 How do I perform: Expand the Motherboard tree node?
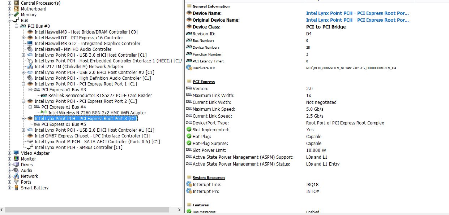coord(9,9)
